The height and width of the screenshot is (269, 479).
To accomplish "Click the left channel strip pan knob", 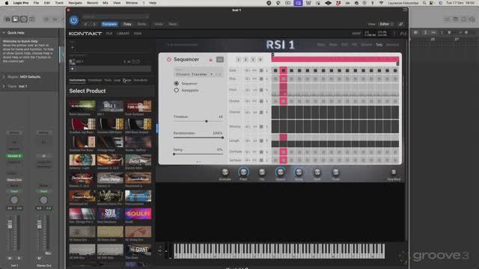I will pos(14,200).
